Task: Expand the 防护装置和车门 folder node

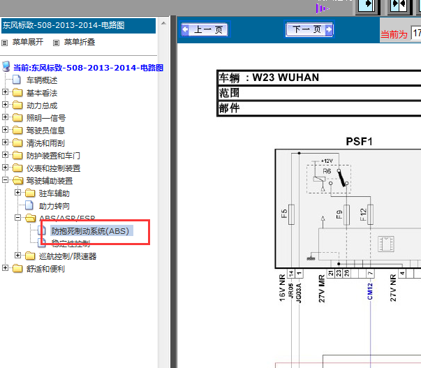Action: point(5,154)
